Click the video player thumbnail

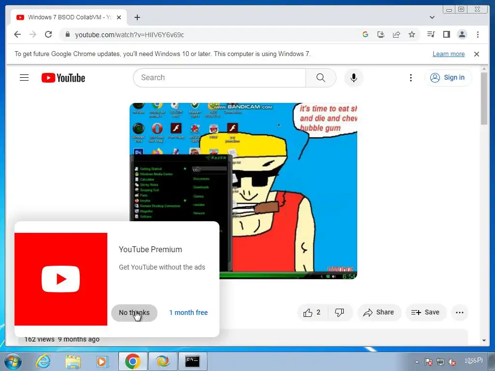(244, 191)
